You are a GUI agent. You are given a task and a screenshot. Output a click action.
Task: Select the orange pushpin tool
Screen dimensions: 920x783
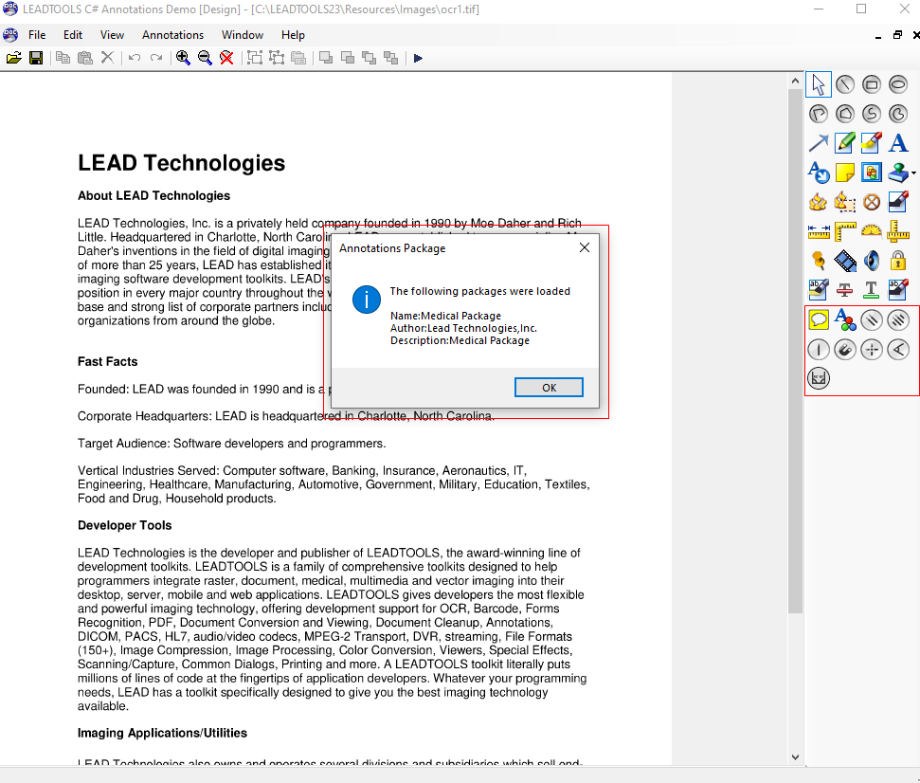point(819,261)
